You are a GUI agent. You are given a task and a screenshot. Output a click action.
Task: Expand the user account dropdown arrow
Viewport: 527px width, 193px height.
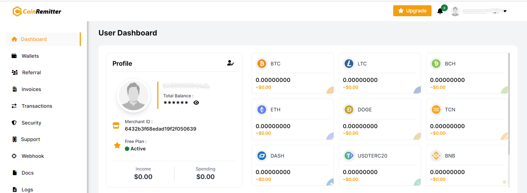coord(505,11)
